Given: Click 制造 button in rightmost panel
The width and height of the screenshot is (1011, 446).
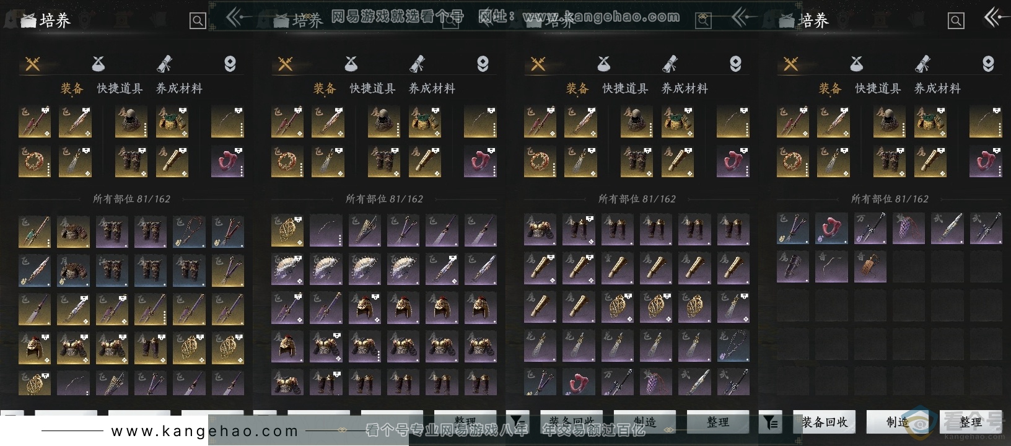Looking at the screenshot, I should [x=898, y=422].
